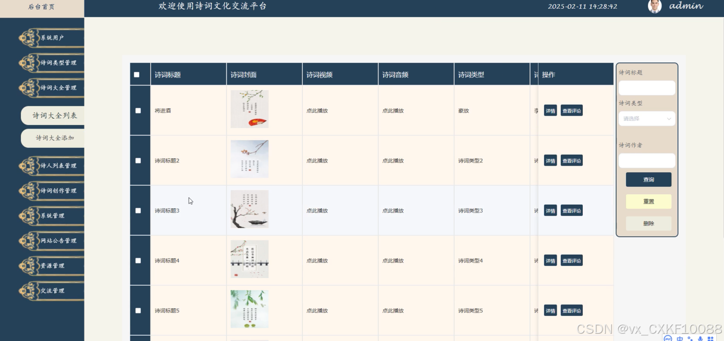
Task: Play the 诗词标题2 video link
Action: [x=317, y=161]
